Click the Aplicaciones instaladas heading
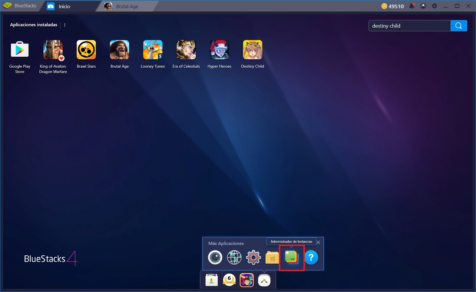476x292 pixels. click(x=34, y=25)
